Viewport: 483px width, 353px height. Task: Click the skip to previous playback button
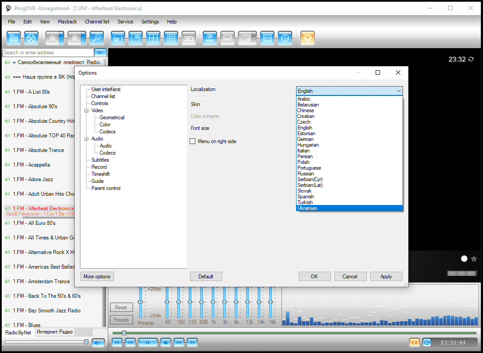[117, 342]
